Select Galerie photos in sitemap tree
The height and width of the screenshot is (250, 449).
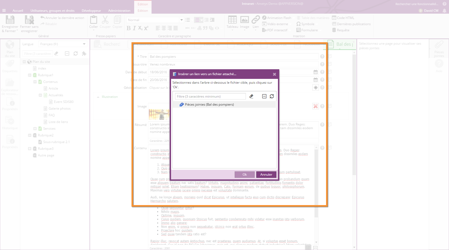59,109
